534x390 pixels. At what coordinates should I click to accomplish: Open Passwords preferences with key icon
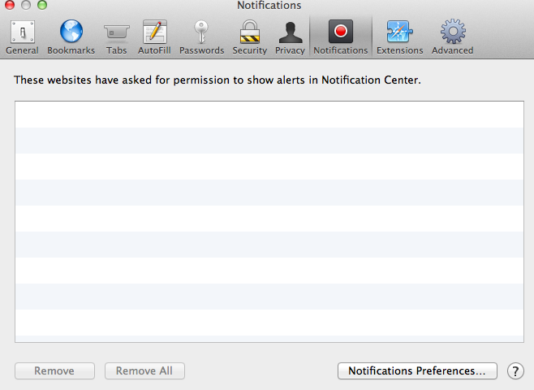tap(201, 37)
